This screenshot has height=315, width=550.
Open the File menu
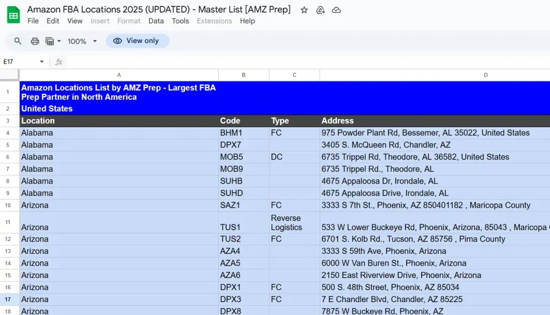[x=33, y=21]
